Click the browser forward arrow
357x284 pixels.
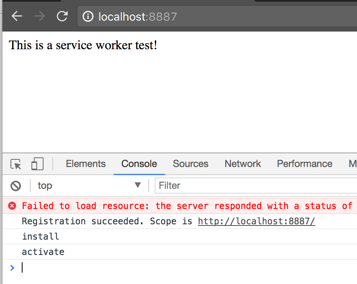click(x=39, y=17)
